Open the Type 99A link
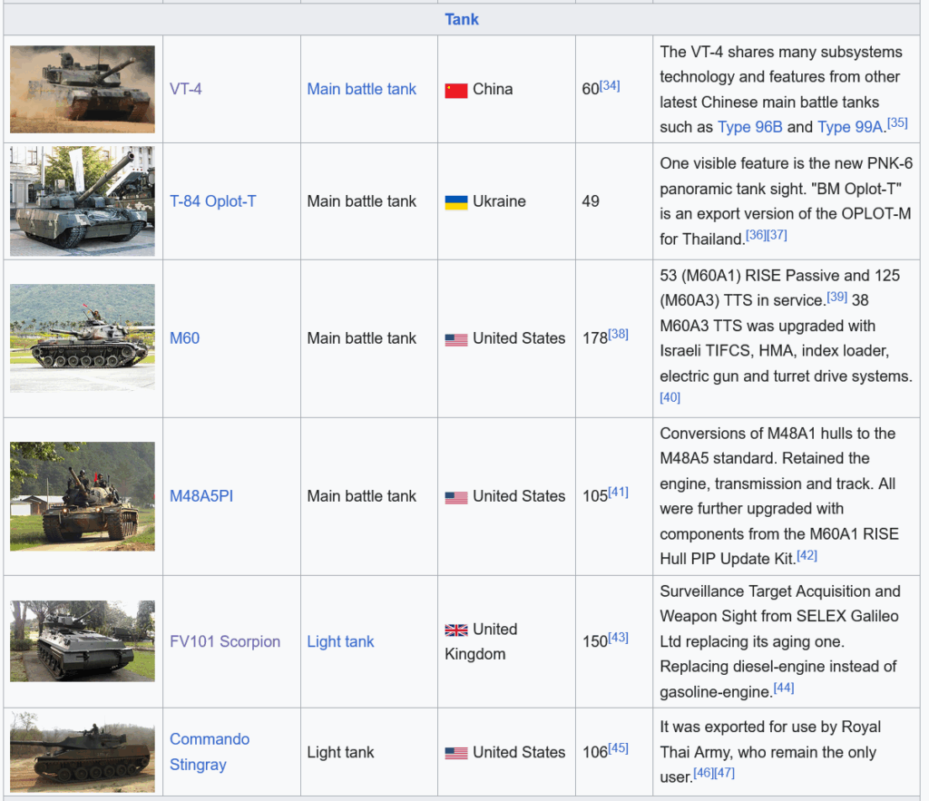The height and width of the screenshot is (801, 929). coord(850,127)
